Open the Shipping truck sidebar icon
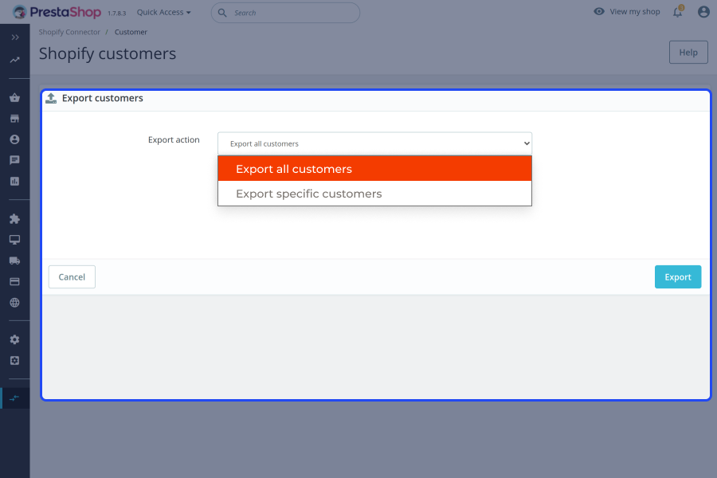Image resolution: width=717 pixels, height=478 pixels. [x=14, y=261]
